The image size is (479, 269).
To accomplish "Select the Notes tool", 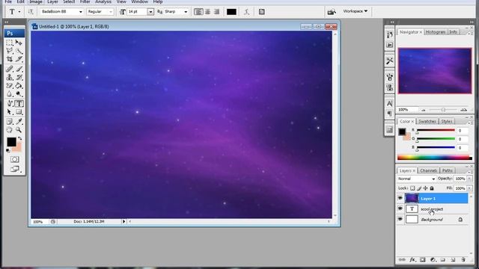I will (10, 122).
